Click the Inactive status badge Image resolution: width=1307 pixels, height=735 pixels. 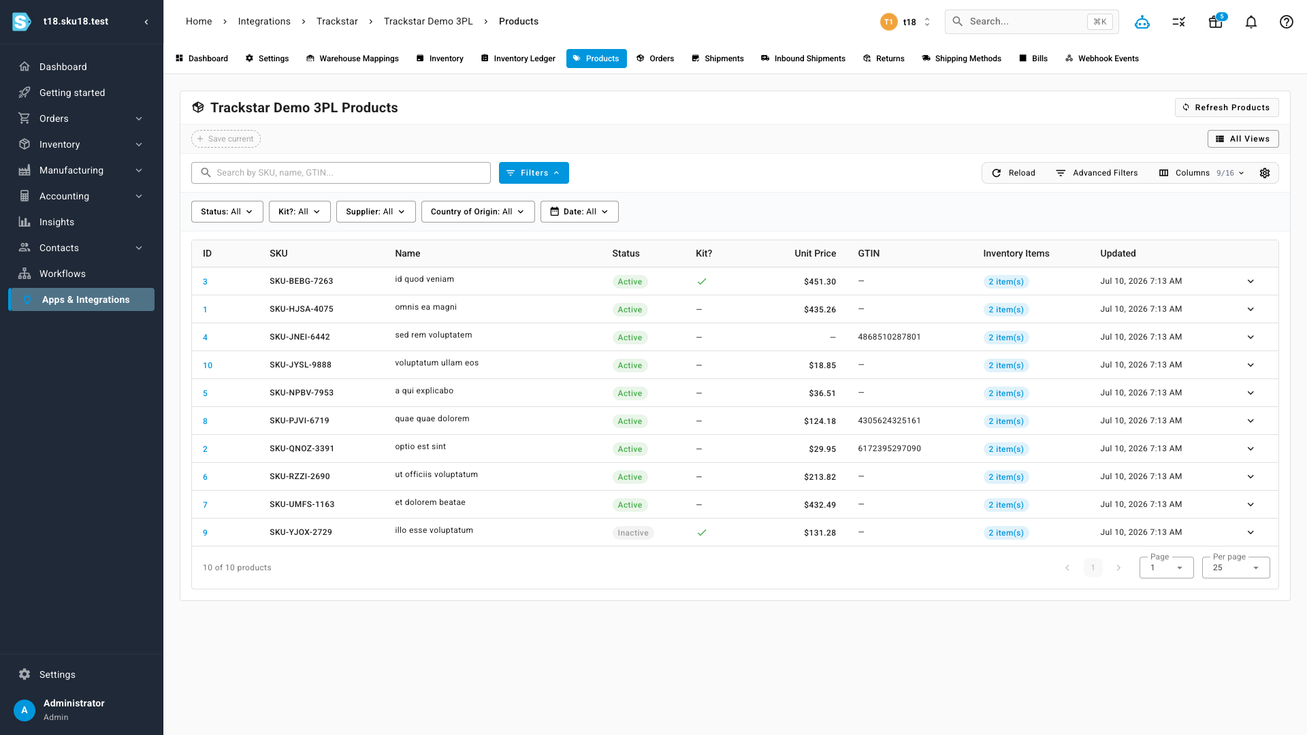(x=633, y=533)
